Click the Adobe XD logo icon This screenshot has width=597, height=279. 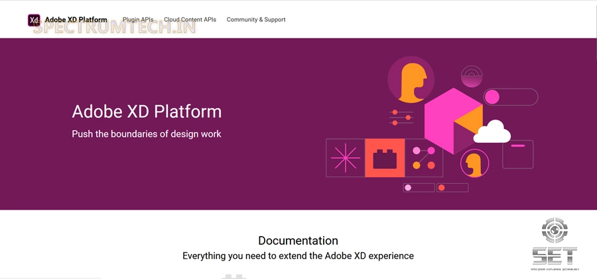[x=34, y=20]
